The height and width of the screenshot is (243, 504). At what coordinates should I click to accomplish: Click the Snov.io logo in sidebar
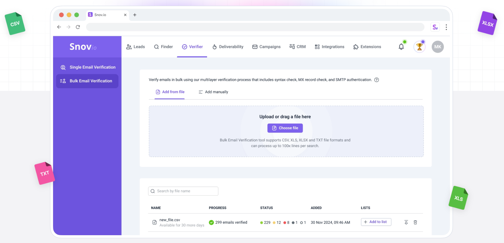click(83, 47)
